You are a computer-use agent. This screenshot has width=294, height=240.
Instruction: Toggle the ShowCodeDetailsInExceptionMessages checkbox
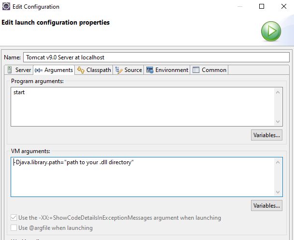click(14, 218)
